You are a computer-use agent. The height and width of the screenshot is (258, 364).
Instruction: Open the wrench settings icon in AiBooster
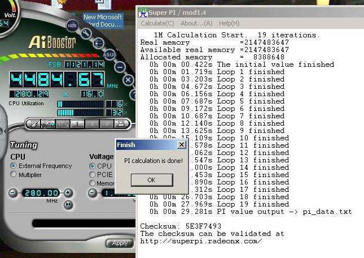click(x=86, y=33)
